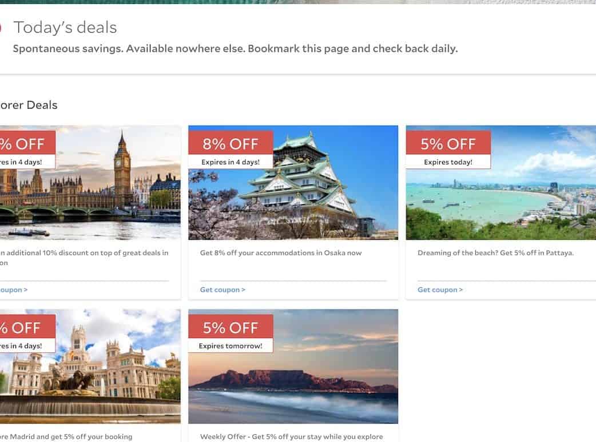
Task: Click the Osaka accommodations description text
Action: pos(281,252)
